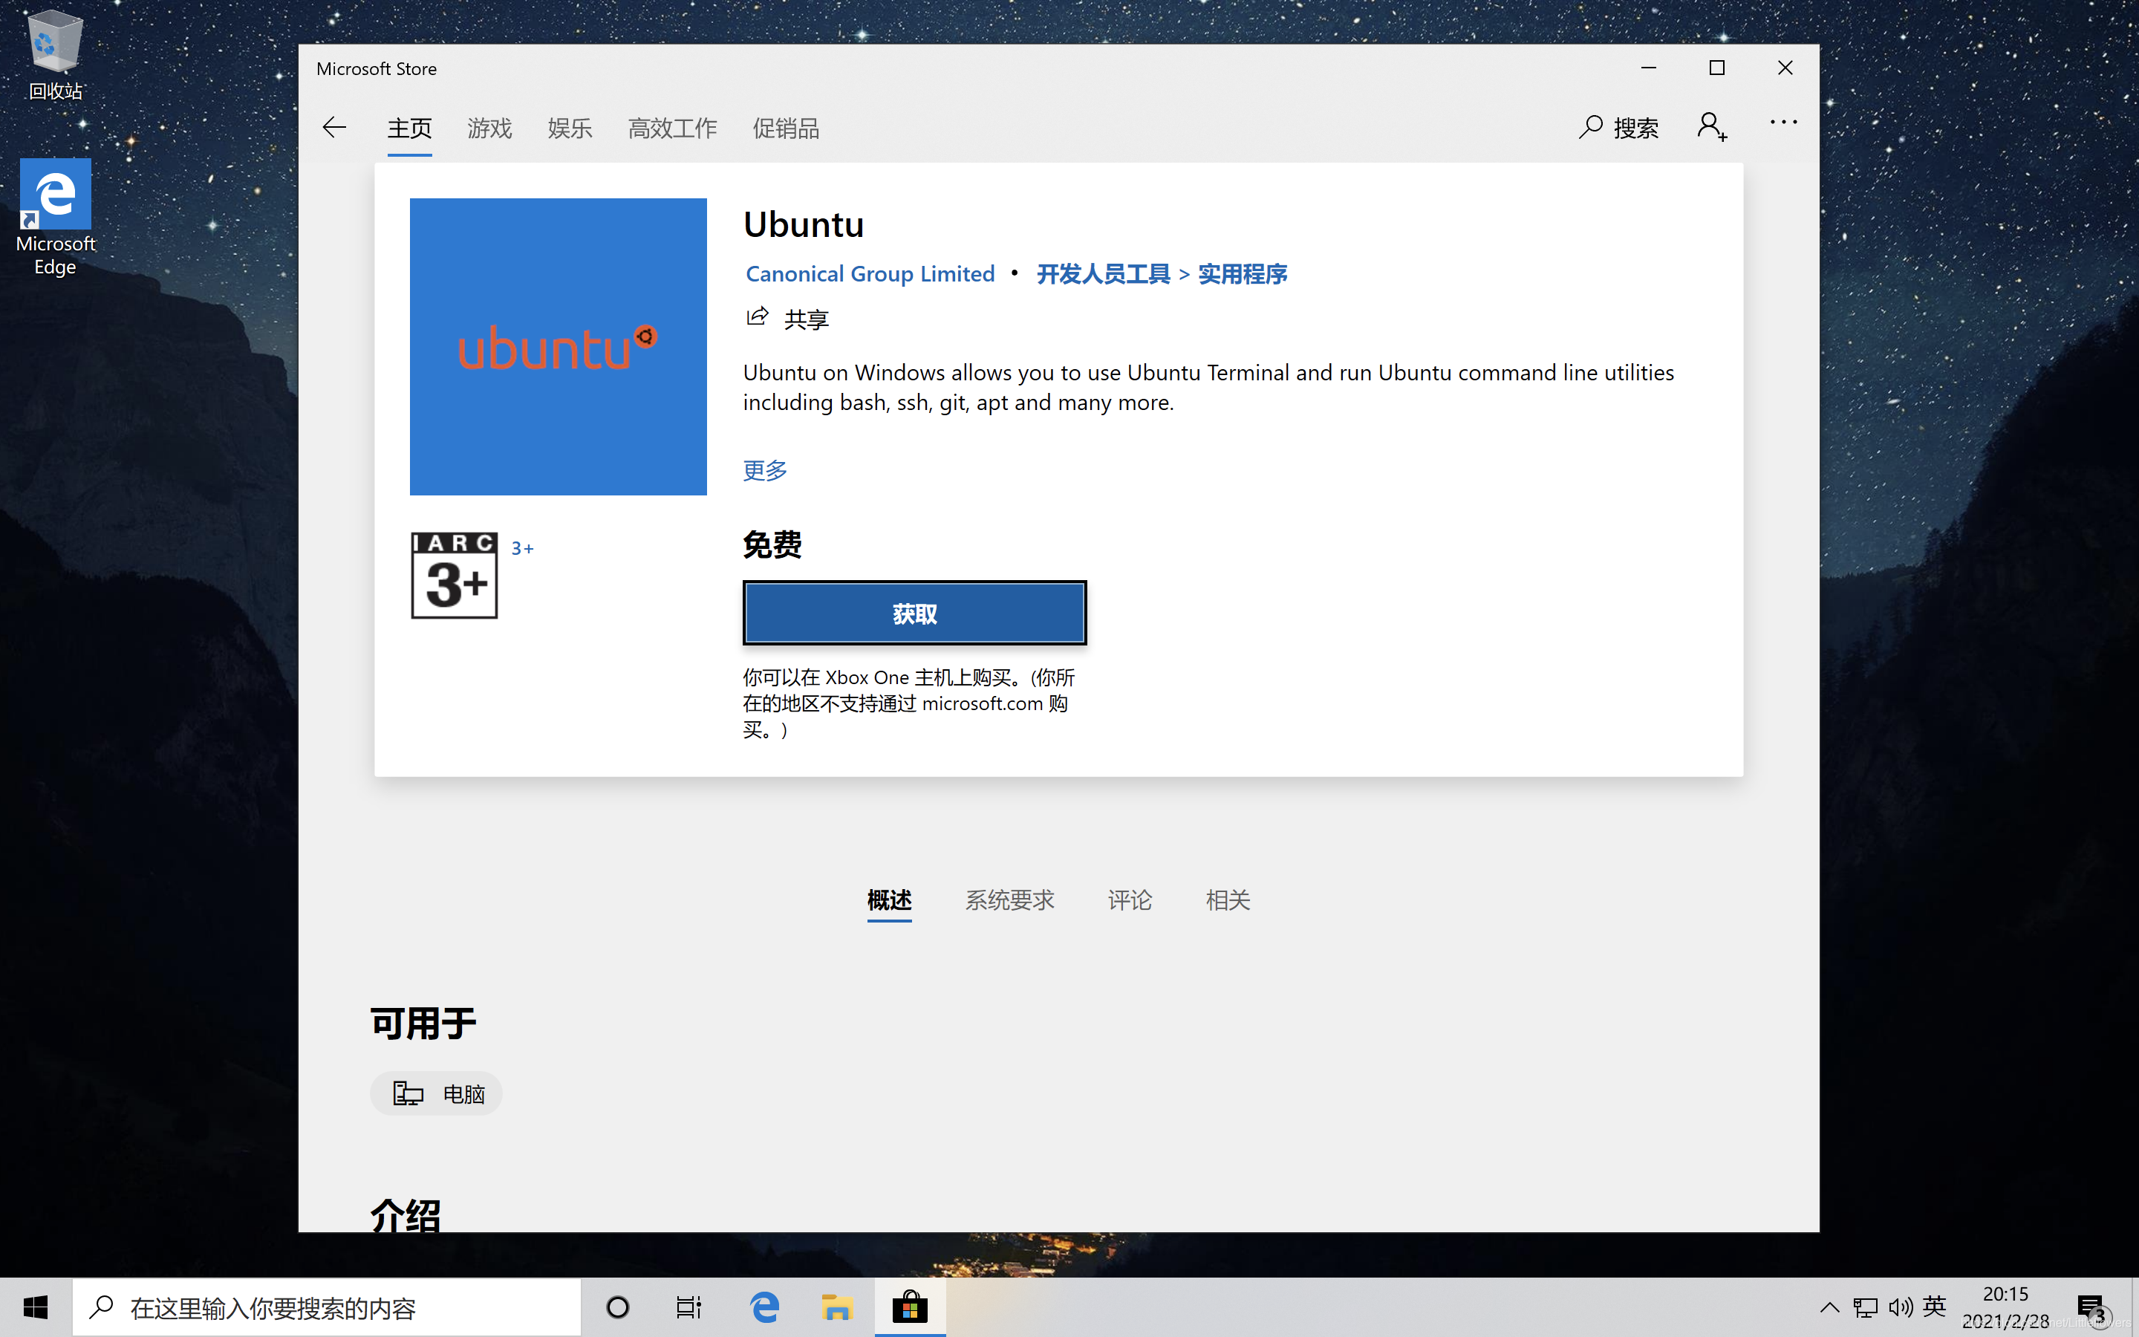Launch Edge from the taskbar
Viewport: 2139px width, 1337px height.
click(x=764, y=1307)
